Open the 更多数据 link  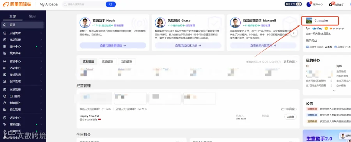tap(290, 62)
